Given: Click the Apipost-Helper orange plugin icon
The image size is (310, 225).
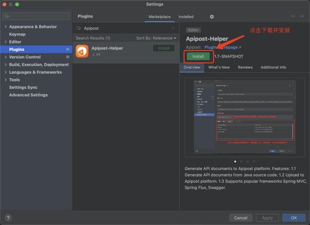Looking at the screenshot, I should point(82,51).
